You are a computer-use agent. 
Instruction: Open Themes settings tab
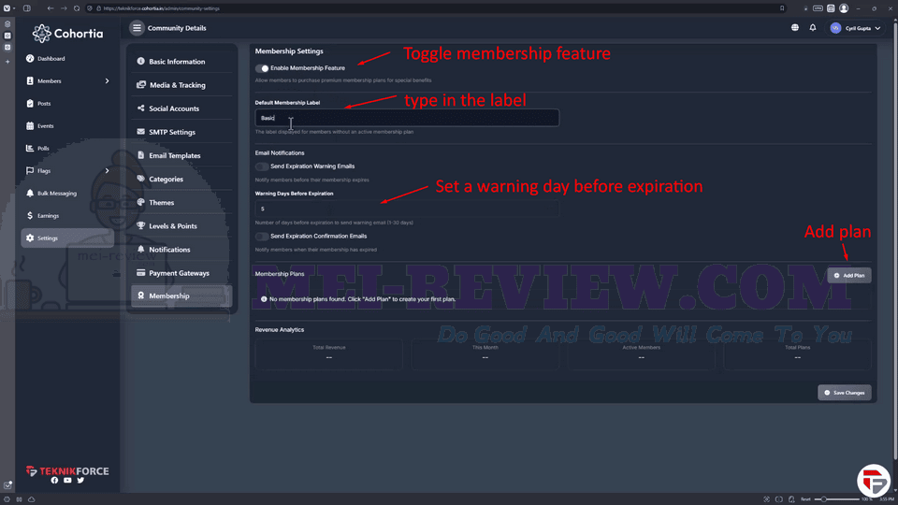pos(181,202)
